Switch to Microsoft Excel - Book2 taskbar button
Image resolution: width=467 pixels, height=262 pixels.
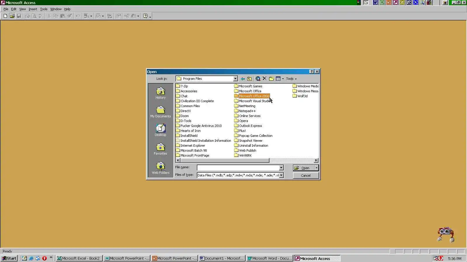pyautogui.click(x=79, y=258)
